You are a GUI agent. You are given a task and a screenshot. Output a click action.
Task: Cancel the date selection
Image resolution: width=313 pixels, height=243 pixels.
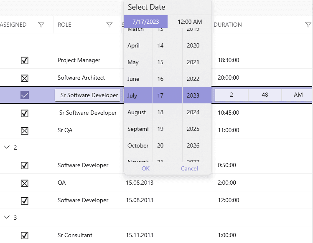(189, 168)
